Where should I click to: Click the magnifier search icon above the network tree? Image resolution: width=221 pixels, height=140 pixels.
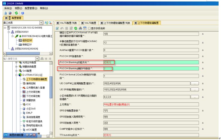[50, 23]
